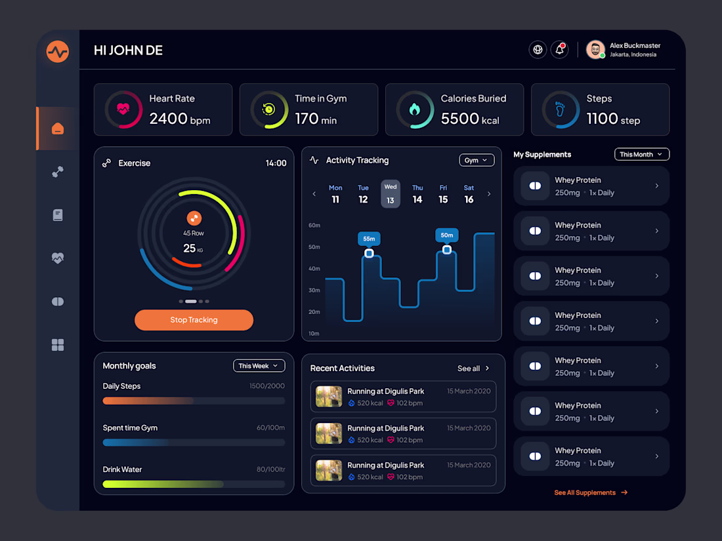Click the 50m chart data marker
This screenshot has height=541, width=722.
[x=446, y=249]
